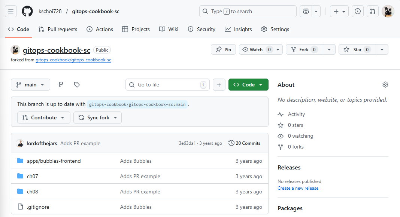Switch to the Wiki tab
This screenshot has height=217, width=400.
[x=169, y=29]
